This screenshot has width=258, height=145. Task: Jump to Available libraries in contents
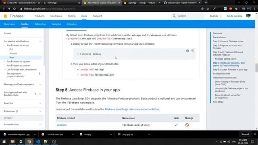point(221,74)
